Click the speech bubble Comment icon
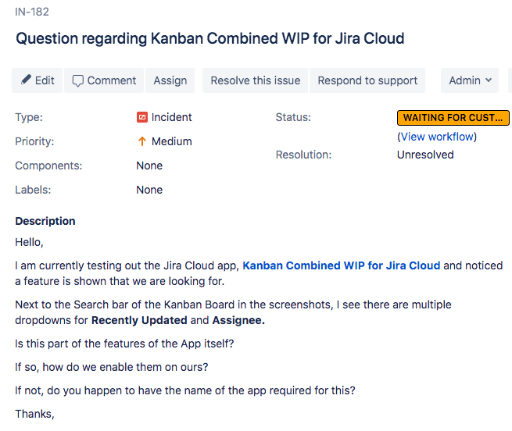512x431 pixels. (x=78, y=80)
